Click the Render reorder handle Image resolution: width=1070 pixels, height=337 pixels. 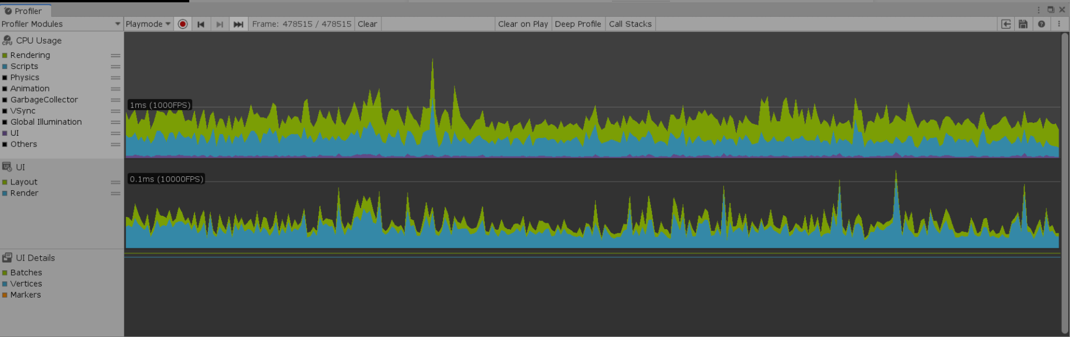116,193
